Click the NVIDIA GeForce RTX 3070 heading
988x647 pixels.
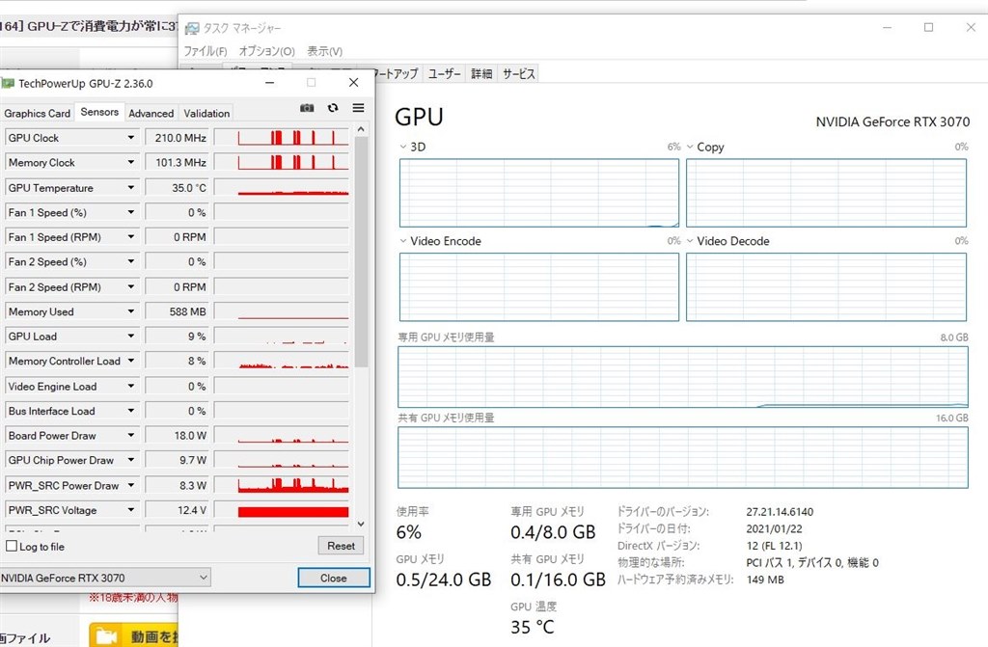point(892,121)
